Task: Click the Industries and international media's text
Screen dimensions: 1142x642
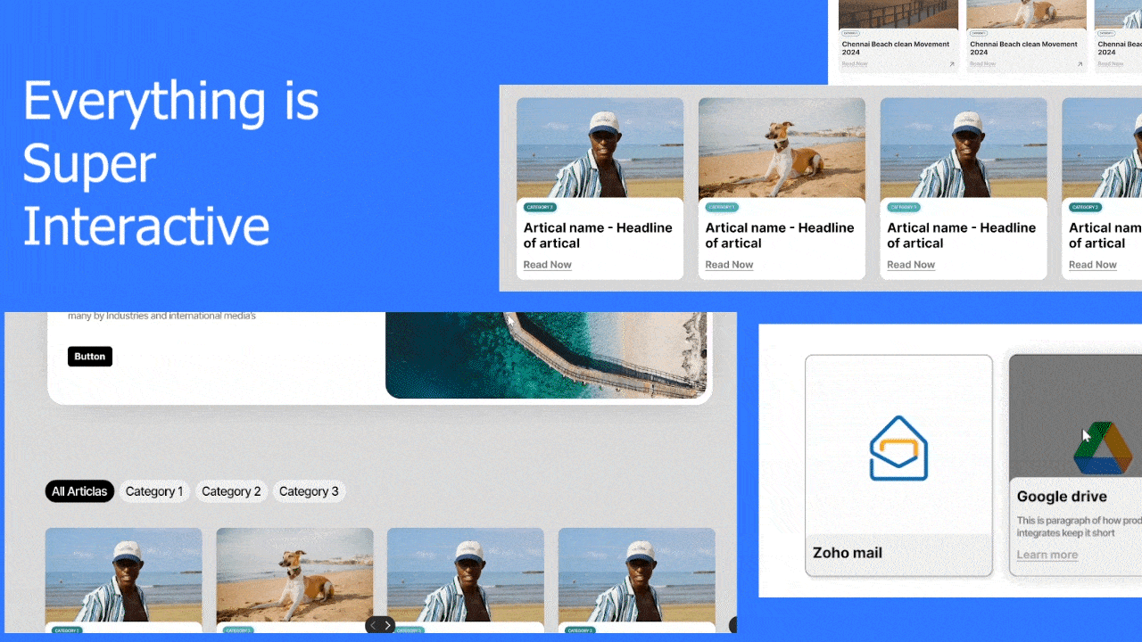Action: [161, 316]
